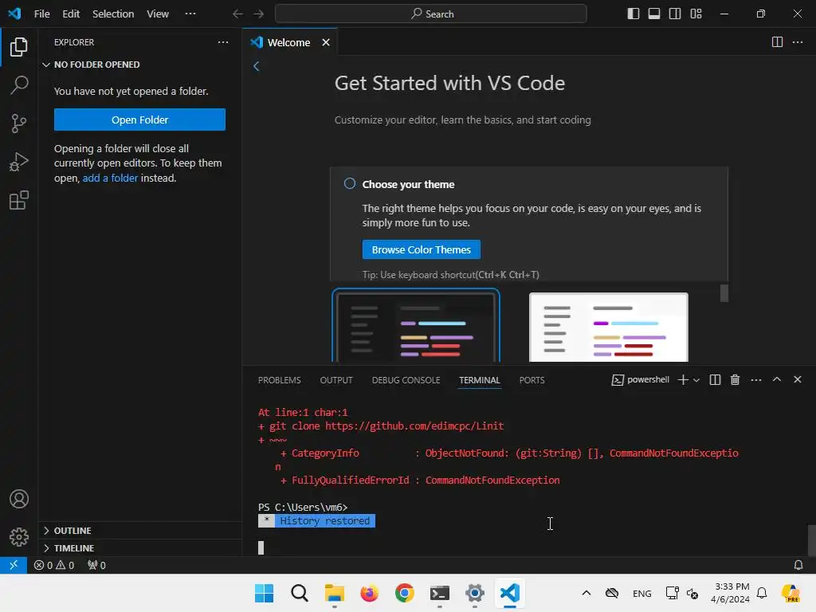Open the Accounts menu icon
The width and height of the screenshot is (816, 612).
[x=19, y=499]
